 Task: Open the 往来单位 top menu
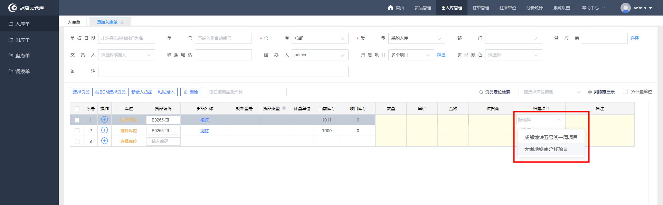coord(508,8)
